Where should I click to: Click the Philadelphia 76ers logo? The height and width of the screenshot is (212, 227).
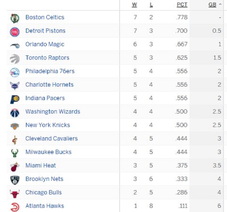[15, 72]
